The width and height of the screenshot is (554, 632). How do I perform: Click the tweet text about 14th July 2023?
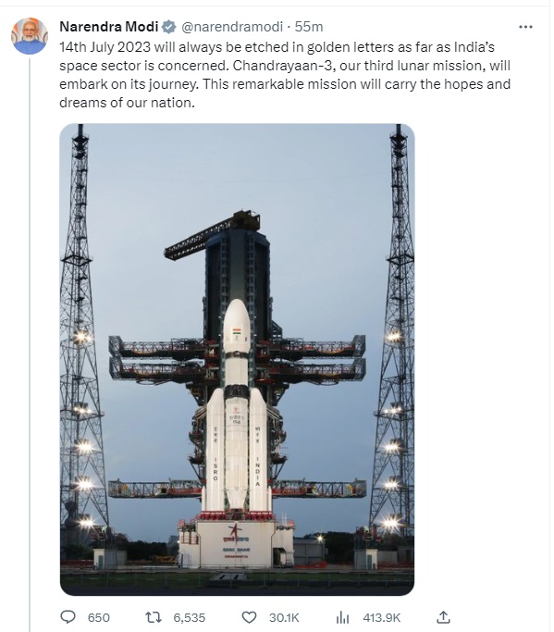point(285,75)
